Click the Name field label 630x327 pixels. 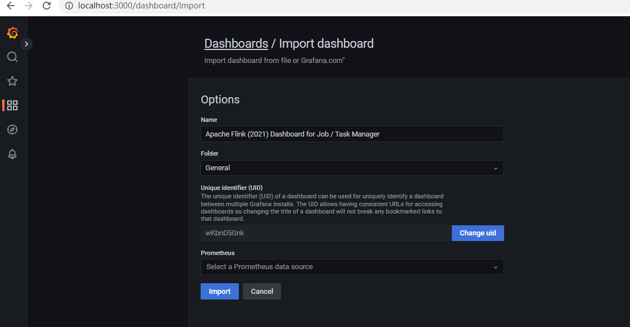click(209, 120)
